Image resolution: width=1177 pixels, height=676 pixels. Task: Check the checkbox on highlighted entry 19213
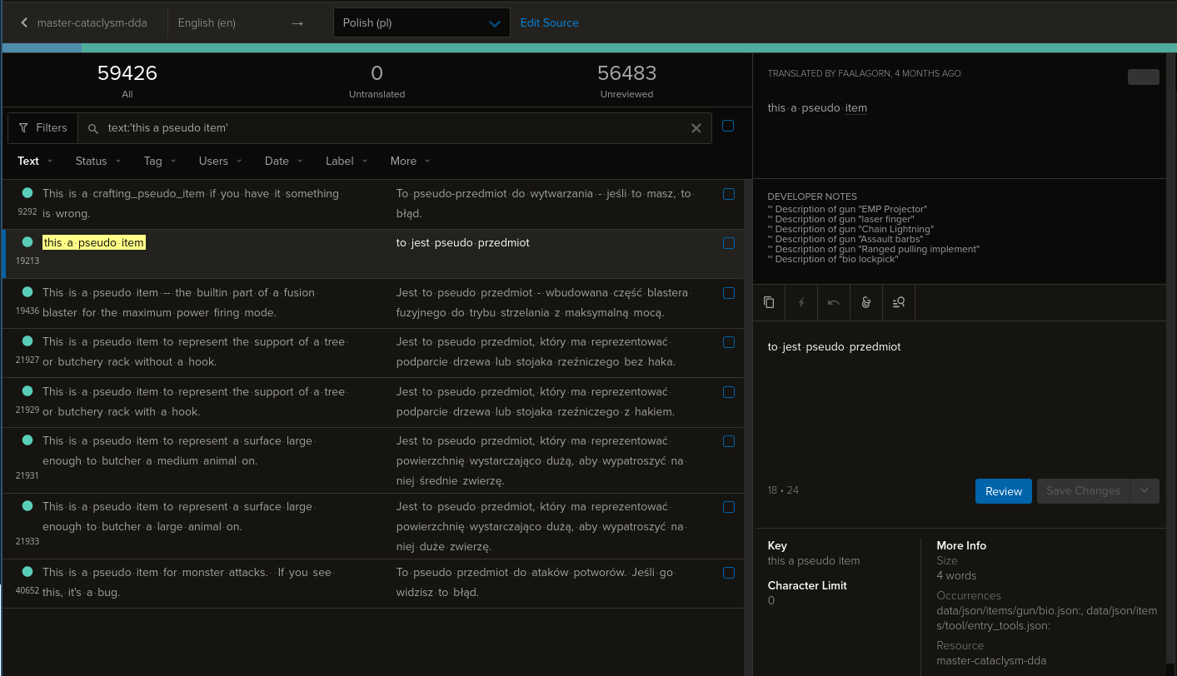point(729,243)
